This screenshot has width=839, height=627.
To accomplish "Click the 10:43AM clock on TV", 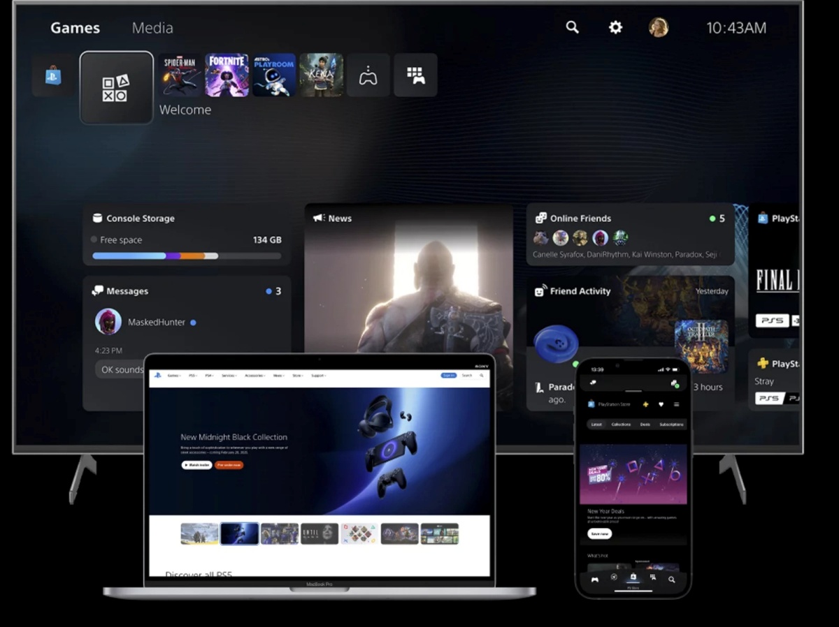I will point(736,28).
